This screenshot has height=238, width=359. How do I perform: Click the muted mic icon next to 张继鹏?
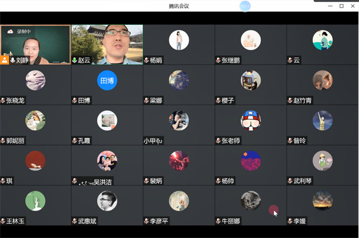218,60
